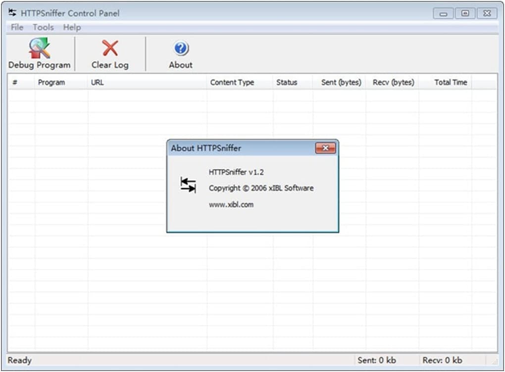
Task: Open the Help menu
Action: tap(72, 27)
